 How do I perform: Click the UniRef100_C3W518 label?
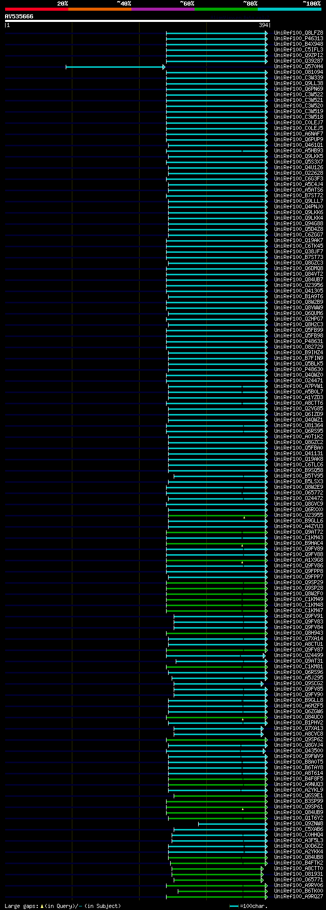(x=298, y=117)
